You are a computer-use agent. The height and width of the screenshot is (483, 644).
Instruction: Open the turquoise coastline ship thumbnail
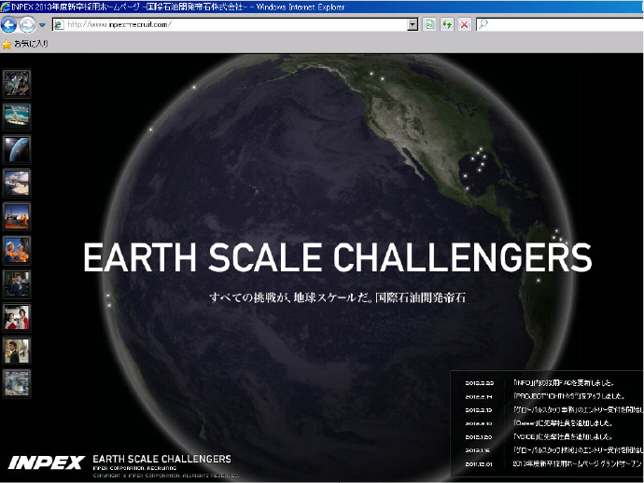[17, 117]
